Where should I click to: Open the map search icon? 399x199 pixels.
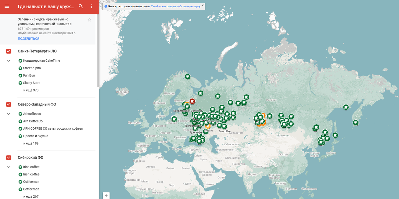(81, 6)
